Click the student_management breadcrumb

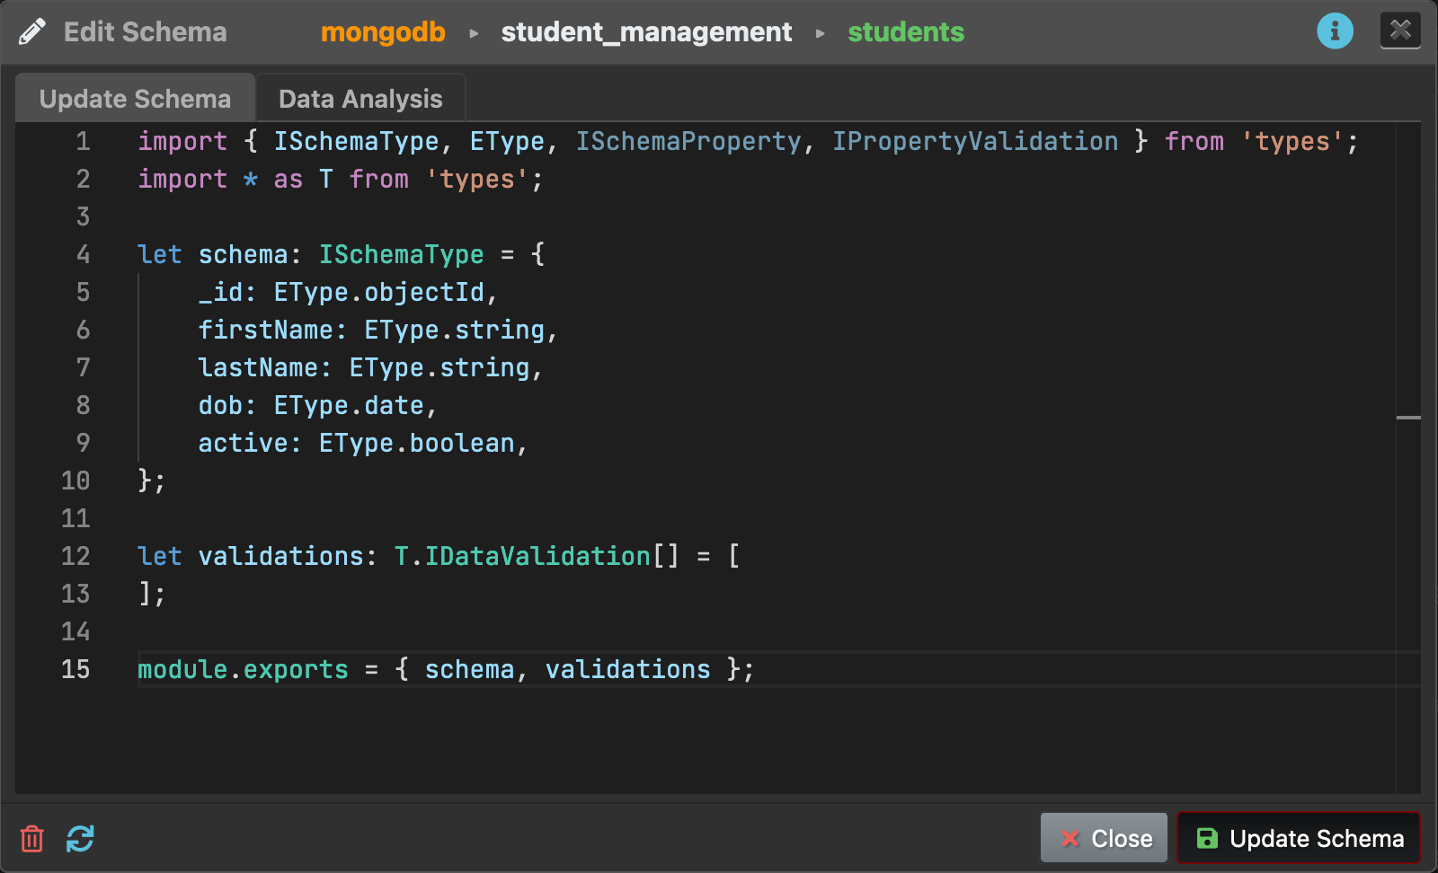646,32
